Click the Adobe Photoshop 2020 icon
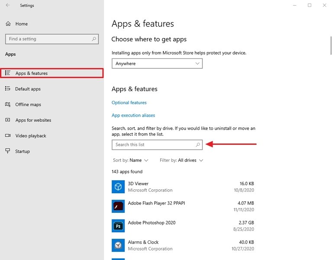The width and height of the screenshot is (332, 260). tap(118, 226)
